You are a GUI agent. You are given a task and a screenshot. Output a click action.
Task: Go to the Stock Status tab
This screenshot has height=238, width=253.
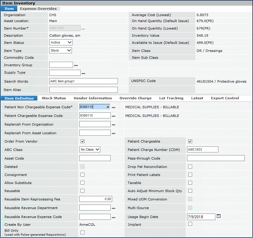[54, 98]
